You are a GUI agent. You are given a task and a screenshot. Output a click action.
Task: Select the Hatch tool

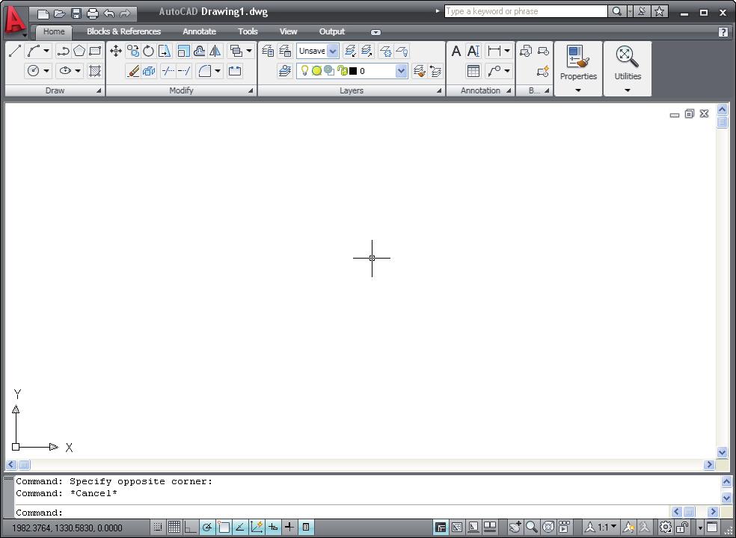(x=95, y=71)
